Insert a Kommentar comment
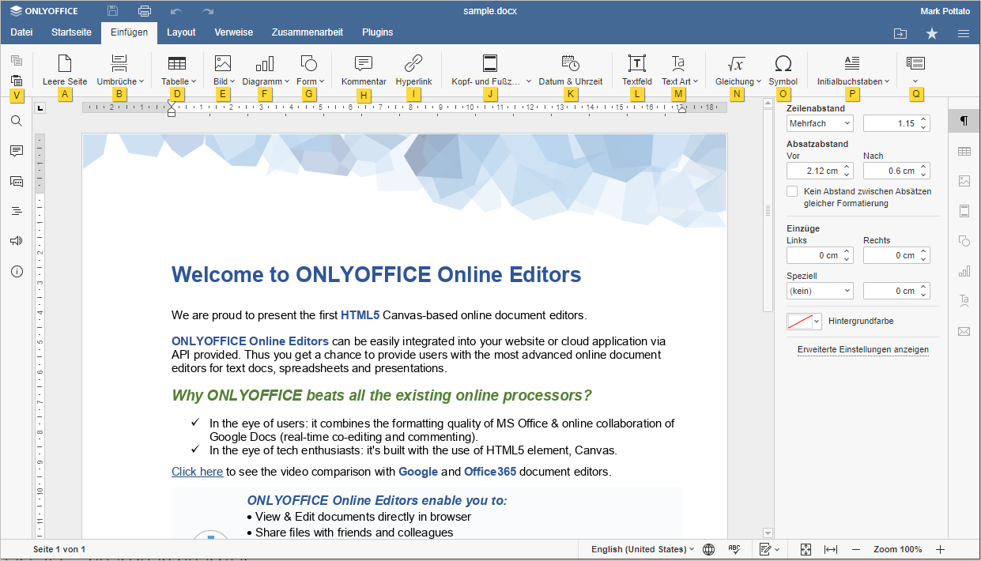 364,70
